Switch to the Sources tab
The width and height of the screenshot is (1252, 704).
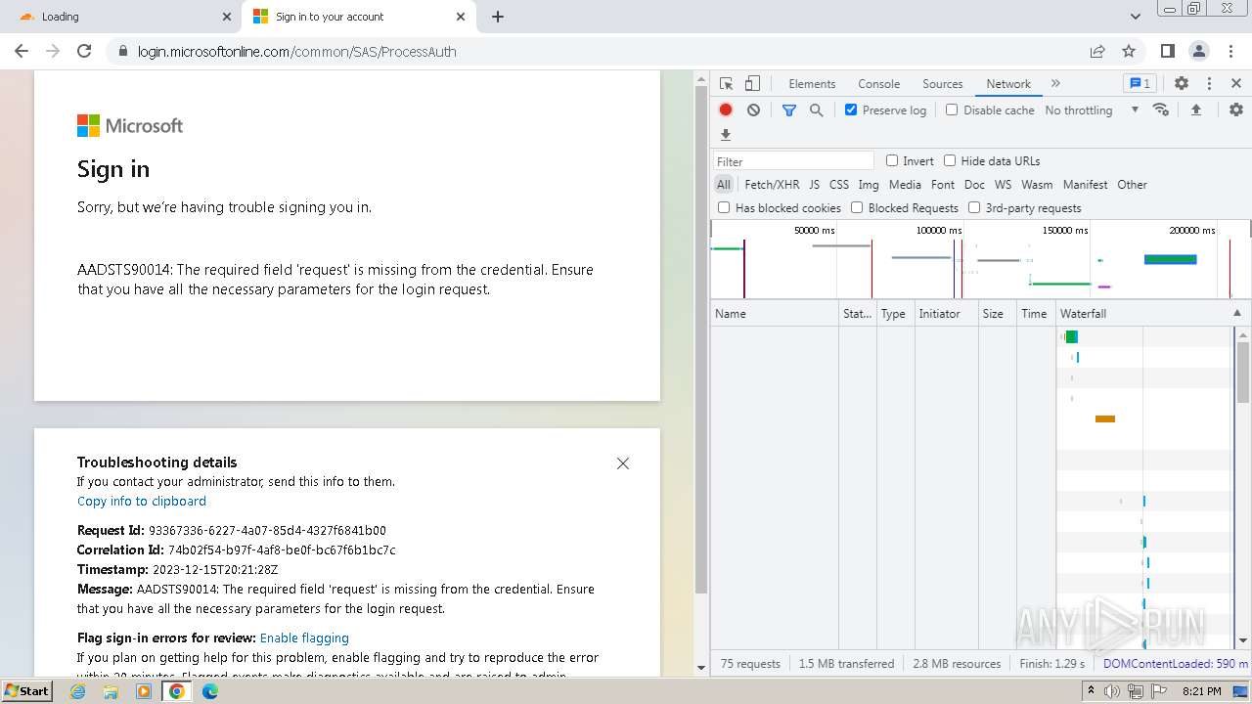[943, 84]
